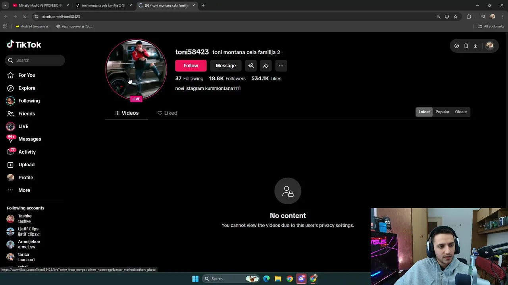
Task: Open the Friends page
Action: [21, 114]
